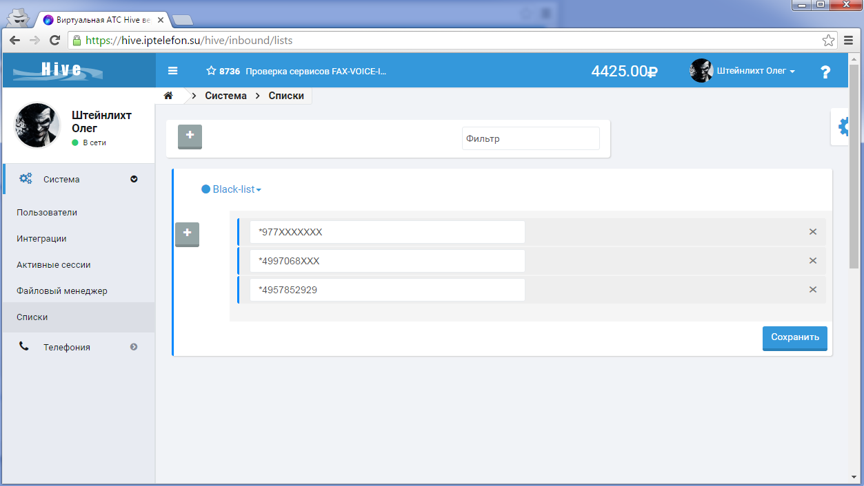Click the 4425.00 balance amount

pos(624,72)
